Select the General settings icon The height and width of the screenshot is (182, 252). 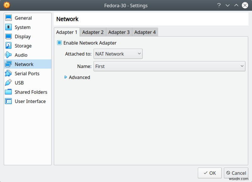pyautogui.click(x=9, y=18)
